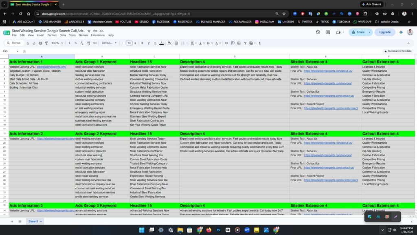Open Functions sigma icon
Viewport: 417px width, 235px height.
(x=259, y=43)
